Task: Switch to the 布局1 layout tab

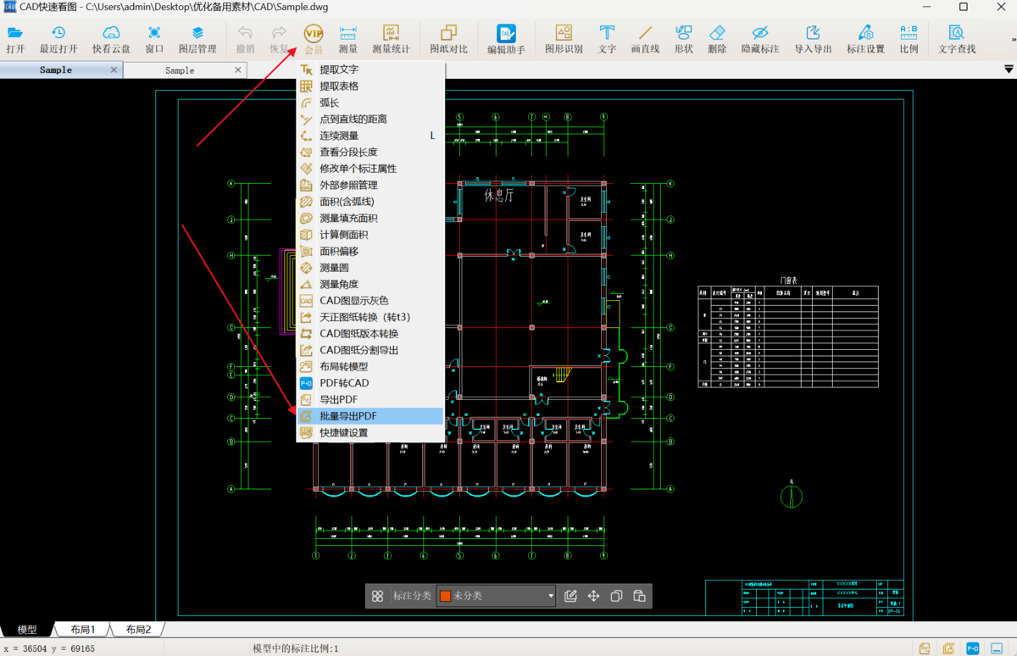Action: [82, 630]
